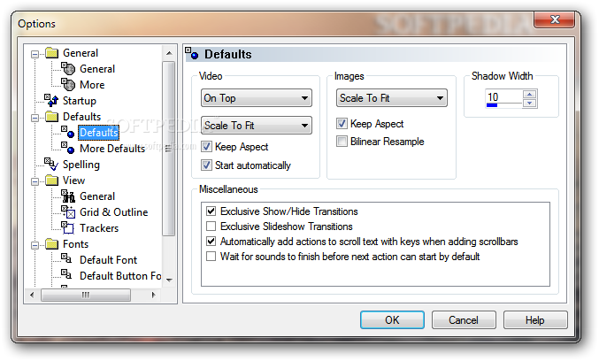Click the Defaults header icon in right panel
This screenshot has height=361, width=599.
[x=192, y=53]
